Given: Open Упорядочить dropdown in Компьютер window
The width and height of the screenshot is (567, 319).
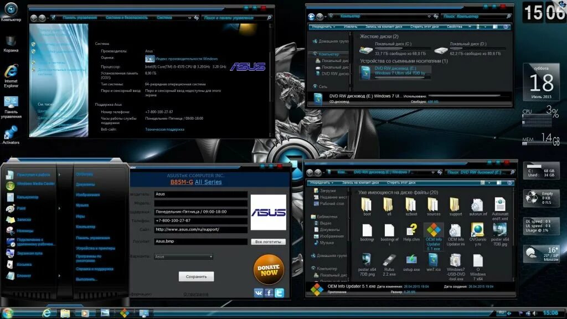Looking at the screenshot, I should tap(323, 27).
